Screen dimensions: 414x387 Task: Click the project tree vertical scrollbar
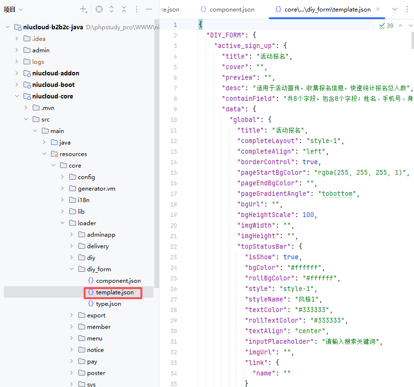coord(156,144)
